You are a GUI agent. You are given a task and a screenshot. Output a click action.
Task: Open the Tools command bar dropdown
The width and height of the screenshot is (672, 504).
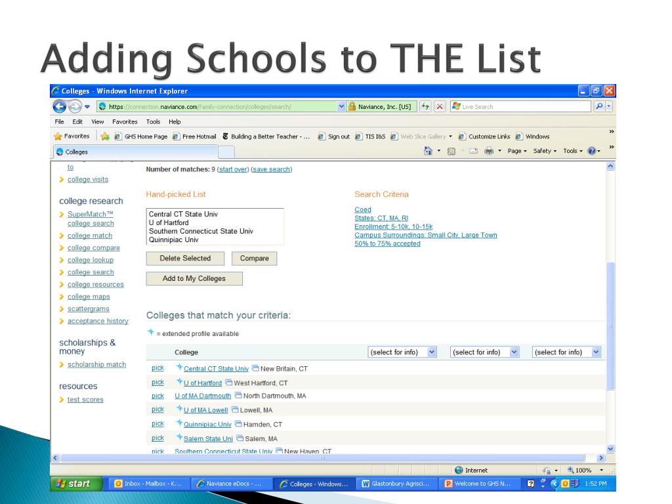tap(572, 151)
